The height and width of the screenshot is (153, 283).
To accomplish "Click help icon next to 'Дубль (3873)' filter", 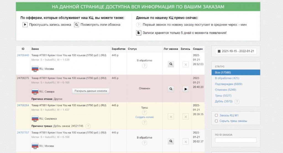I will [237, 102].
